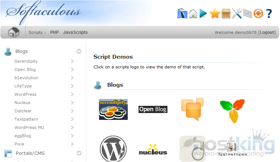The height and width of the screenshot is (162, 280).
Task: Open the Serendipity logo demo
Action: tap(113, 109)
